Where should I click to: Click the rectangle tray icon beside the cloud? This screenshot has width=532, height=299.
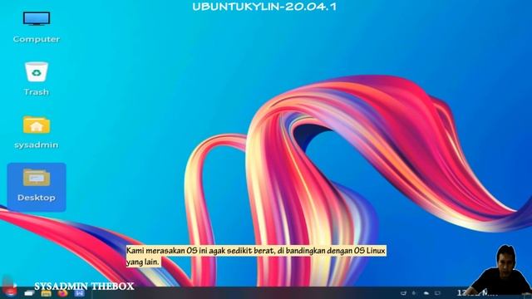(437, 293)
